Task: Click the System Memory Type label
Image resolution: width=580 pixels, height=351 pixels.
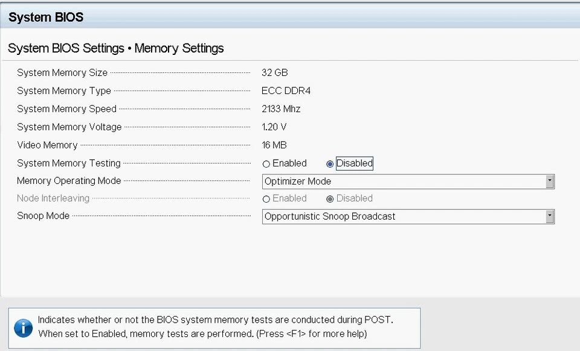Action: coord(64,91)
